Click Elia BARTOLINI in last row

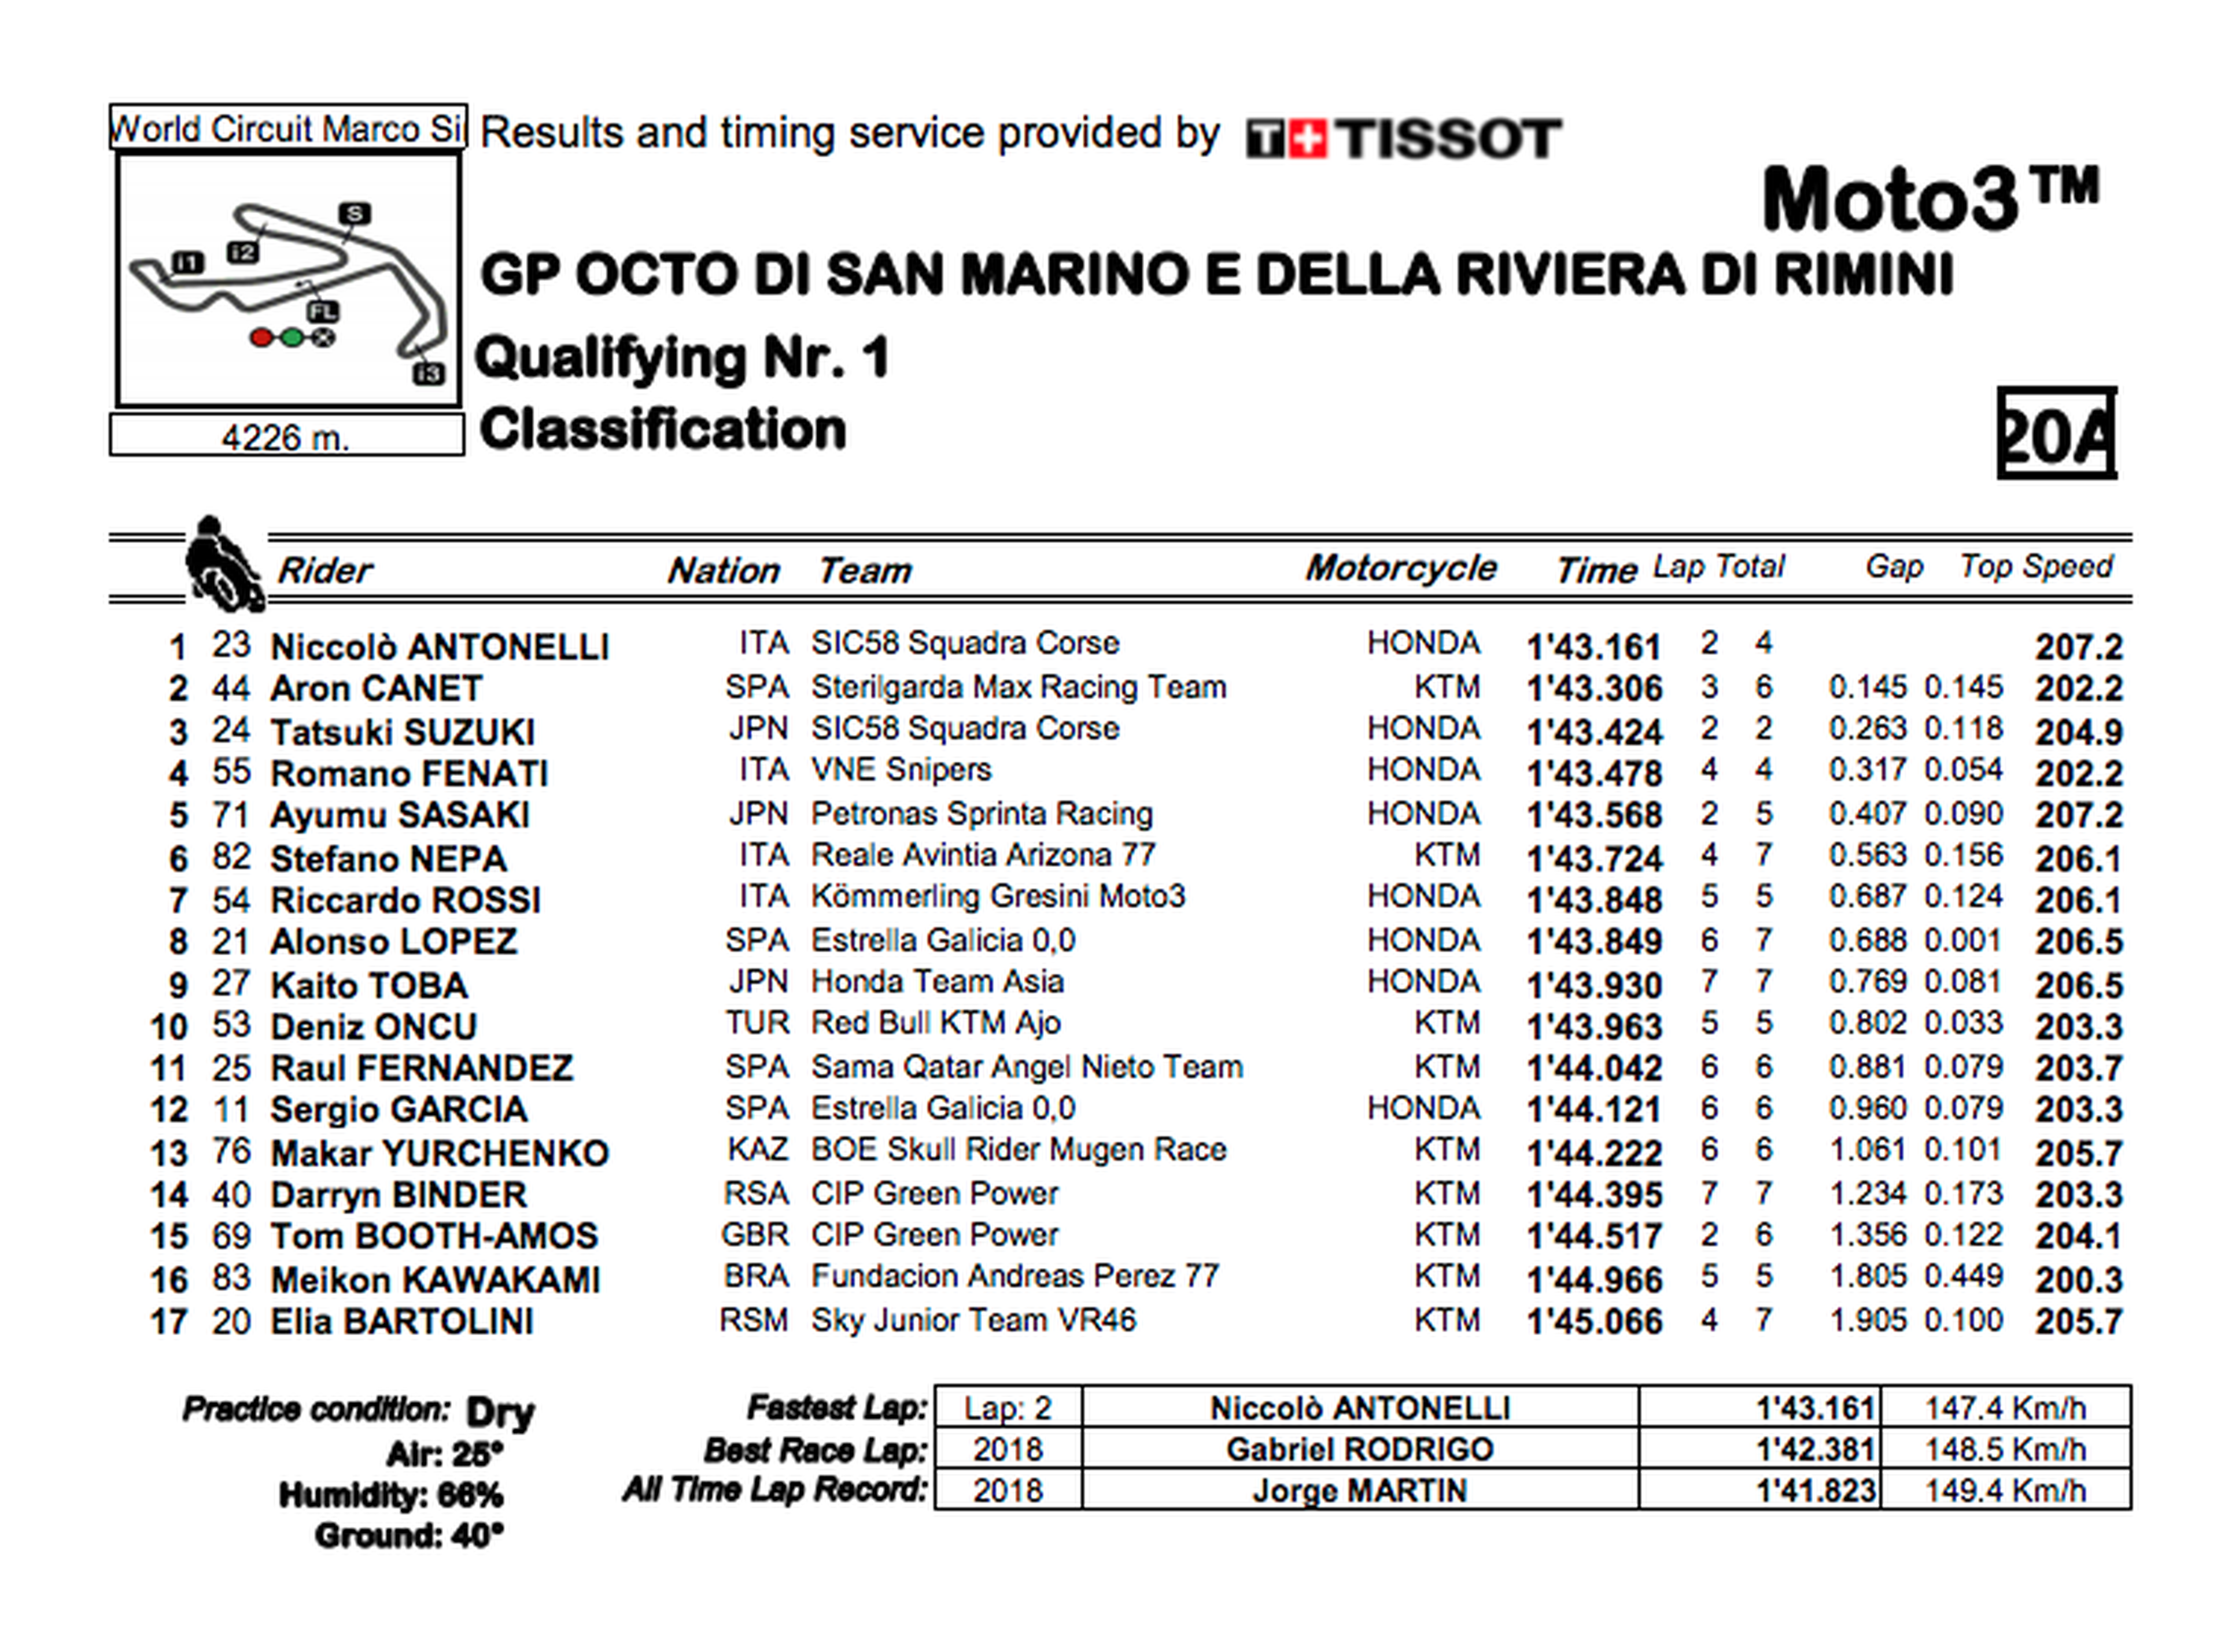click(402, 1321)
